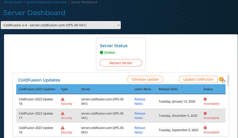Click the Status column header
Image resolution: width=238 pixels, height=138 pixels.
point(208,89)
